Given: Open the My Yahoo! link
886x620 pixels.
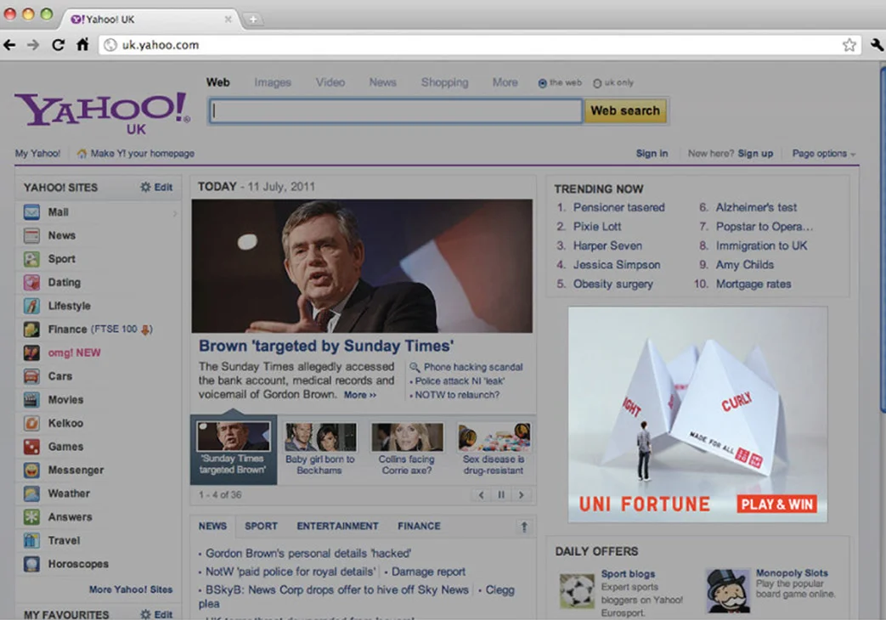Looking at the screenshot, I should [x=37, y=153].
